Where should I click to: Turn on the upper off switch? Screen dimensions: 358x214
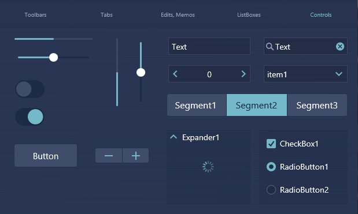[29, 89]
